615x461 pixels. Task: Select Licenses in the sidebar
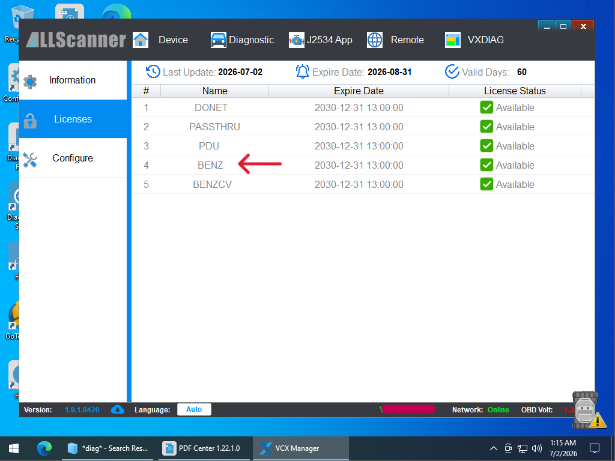tap(73, 119)
